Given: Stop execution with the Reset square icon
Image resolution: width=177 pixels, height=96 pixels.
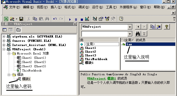Looking at the screenshot, I should 82,19.
